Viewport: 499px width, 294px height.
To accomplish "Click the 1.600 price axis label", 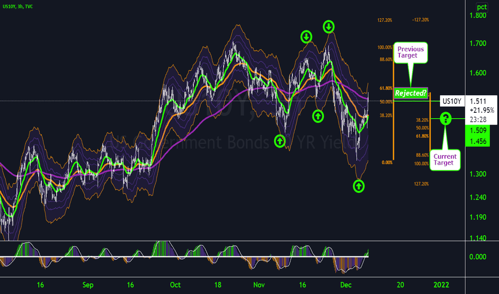I will (x=478, y=73).
